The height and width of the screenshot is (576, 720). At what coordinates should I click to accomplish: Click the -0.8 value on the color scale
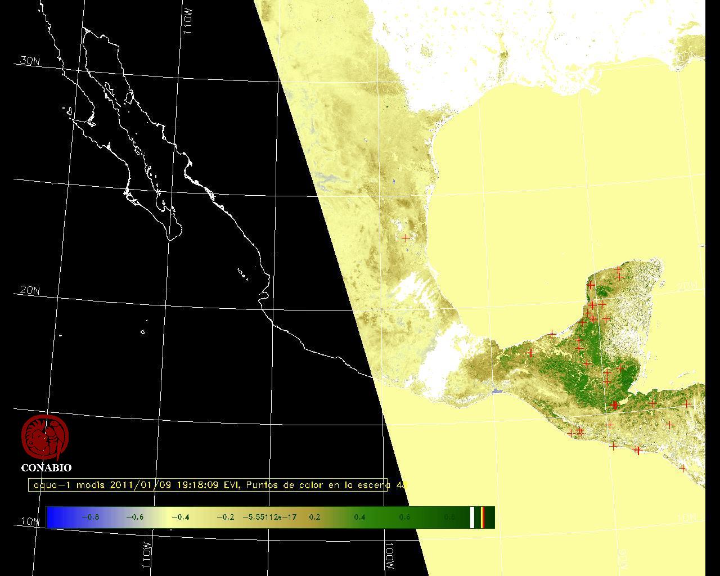(90, 517)
